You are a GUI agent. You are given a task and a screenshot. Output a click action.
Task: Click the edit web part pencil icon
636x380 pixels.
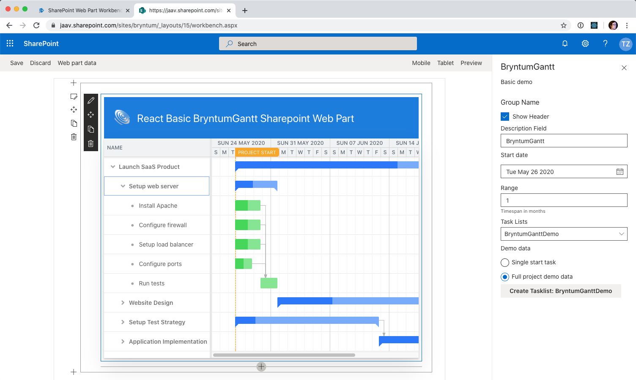click(x=91, y=100)
